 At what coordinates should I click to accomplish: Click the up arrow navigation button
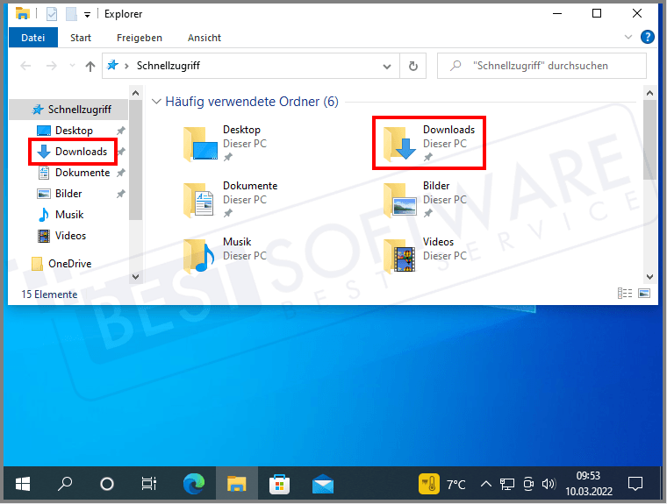pos(90,66)
